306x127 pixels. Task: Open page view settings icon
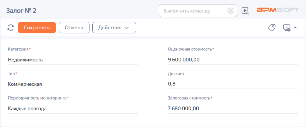click(287, 27)
